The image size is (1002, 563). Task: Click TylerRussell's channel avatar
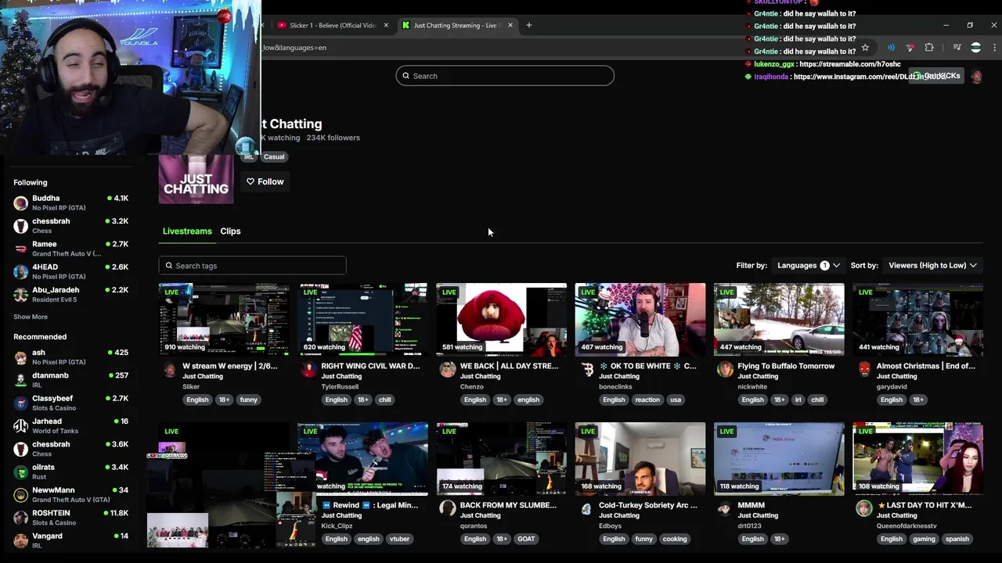click(x=308, y=370)
